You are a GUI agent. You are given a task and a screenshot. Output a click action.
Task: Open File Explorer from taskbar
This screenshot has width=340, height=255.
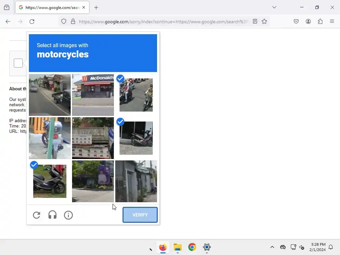(177, 247)
